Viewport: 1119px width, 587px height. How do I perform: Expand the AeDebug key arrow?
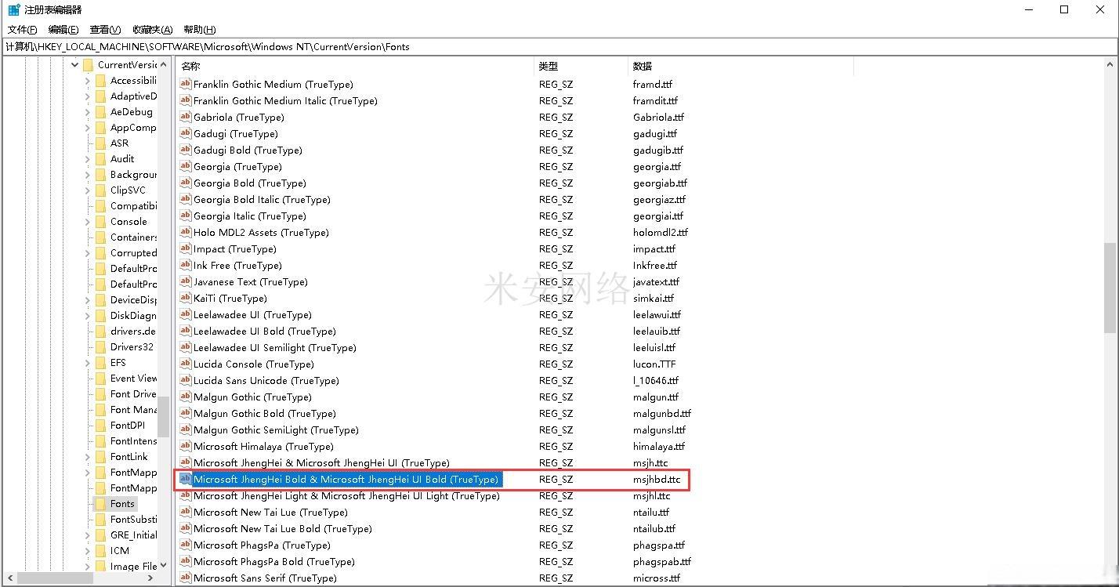(x=87, y=112)
